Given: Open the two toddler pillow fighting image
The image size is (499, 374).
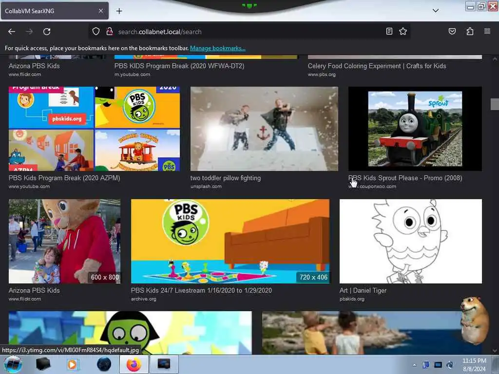Looking at the screenshot, I should pyautogui.click(x=264, y=129).
